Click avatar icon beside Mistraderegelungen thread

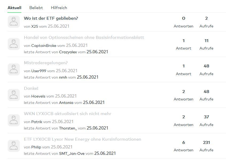14,70
